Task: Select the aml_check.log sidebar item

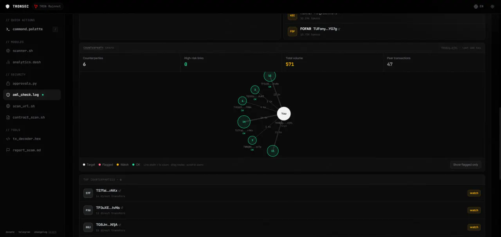Action: coord(32,95)
